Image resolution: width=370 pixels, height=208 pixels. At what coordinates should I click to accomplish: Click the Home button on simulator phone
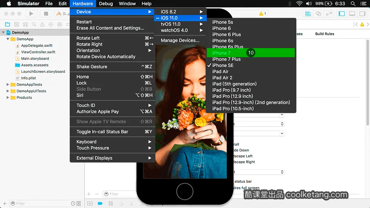click(x=185, y=191)
